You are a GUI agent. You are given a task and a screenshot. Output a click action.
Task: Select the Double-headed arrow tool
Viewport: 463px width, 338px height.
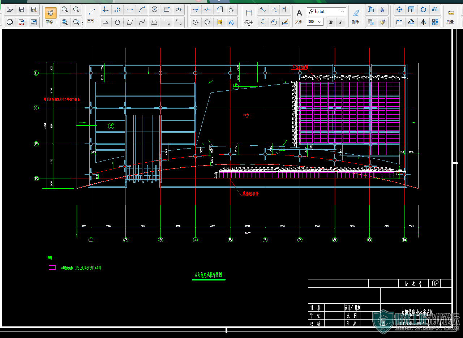coord(179,22)
